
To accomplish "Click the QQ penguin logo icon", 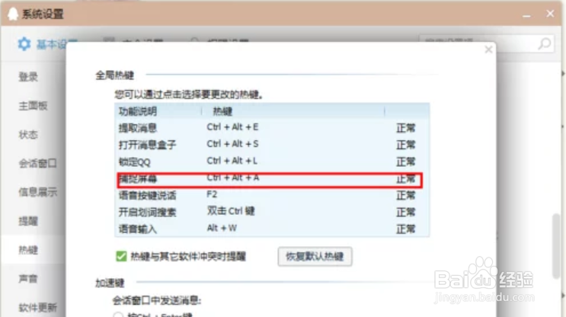I will coord(13,14).
